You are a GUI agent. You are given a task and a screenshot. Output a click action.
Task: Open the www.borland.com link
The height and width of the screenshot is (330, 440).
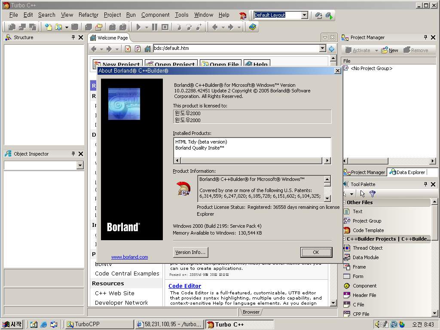pos(129,257)
